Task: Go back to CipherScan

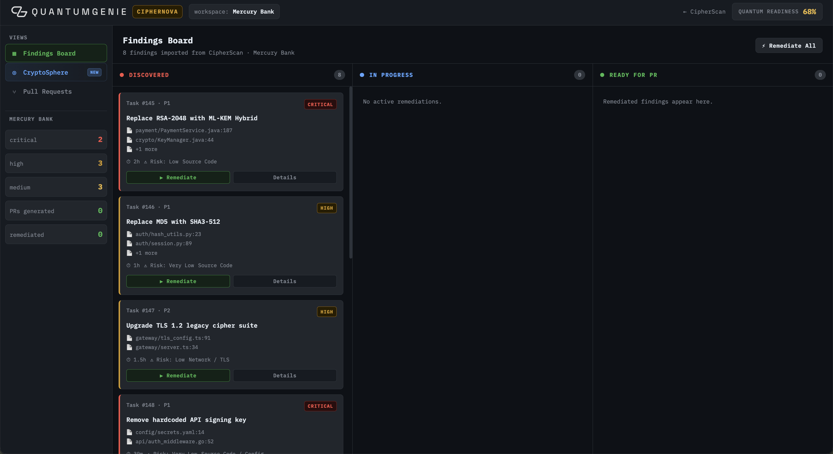Action: coord(704,12)
